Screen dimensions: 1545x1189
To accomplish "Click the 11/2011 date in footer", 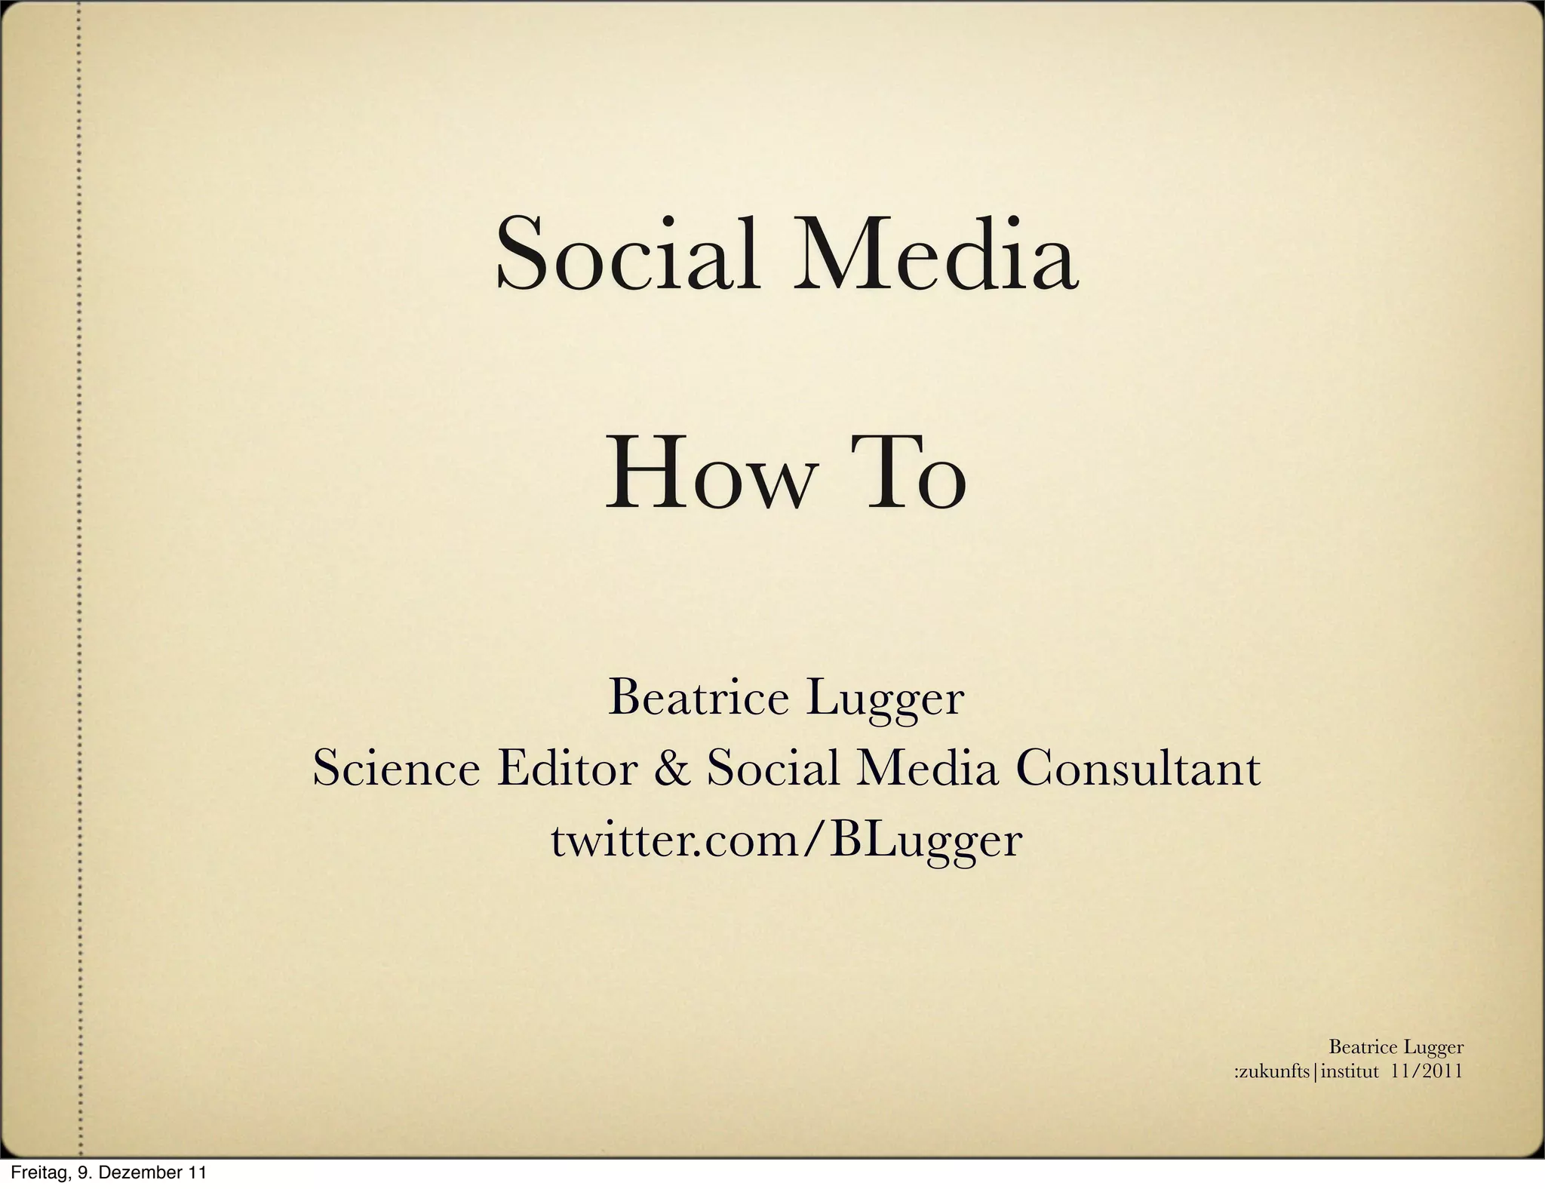I will pos(1425,1071).
